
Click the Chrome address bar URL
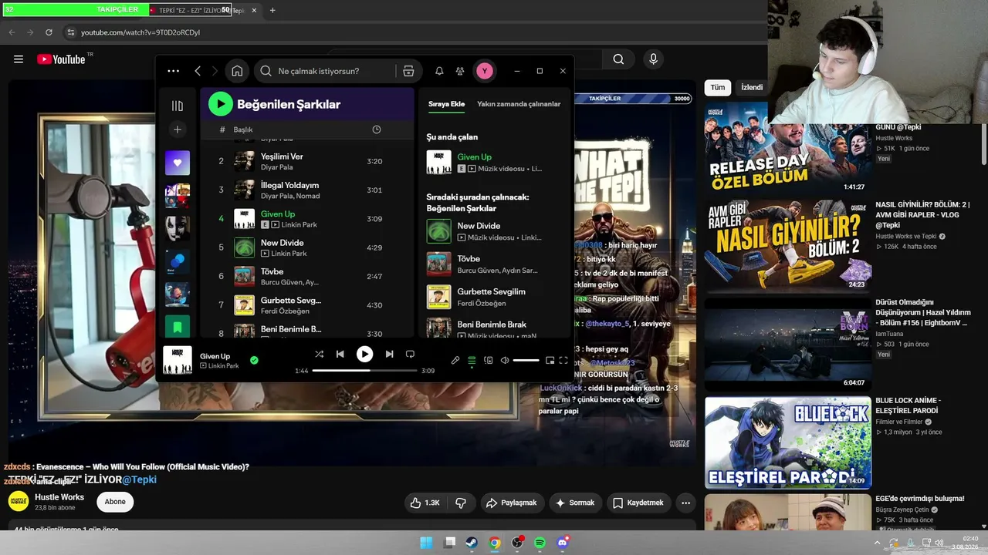[140, 32]
